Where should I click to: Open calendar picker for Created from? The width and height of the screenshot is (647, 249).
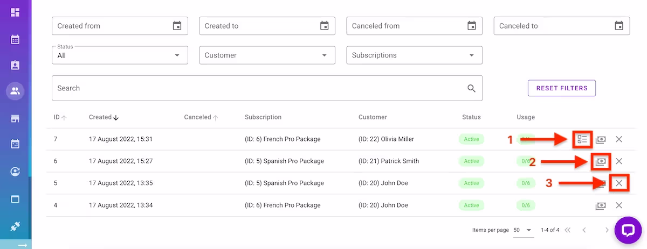click(177, 26)
